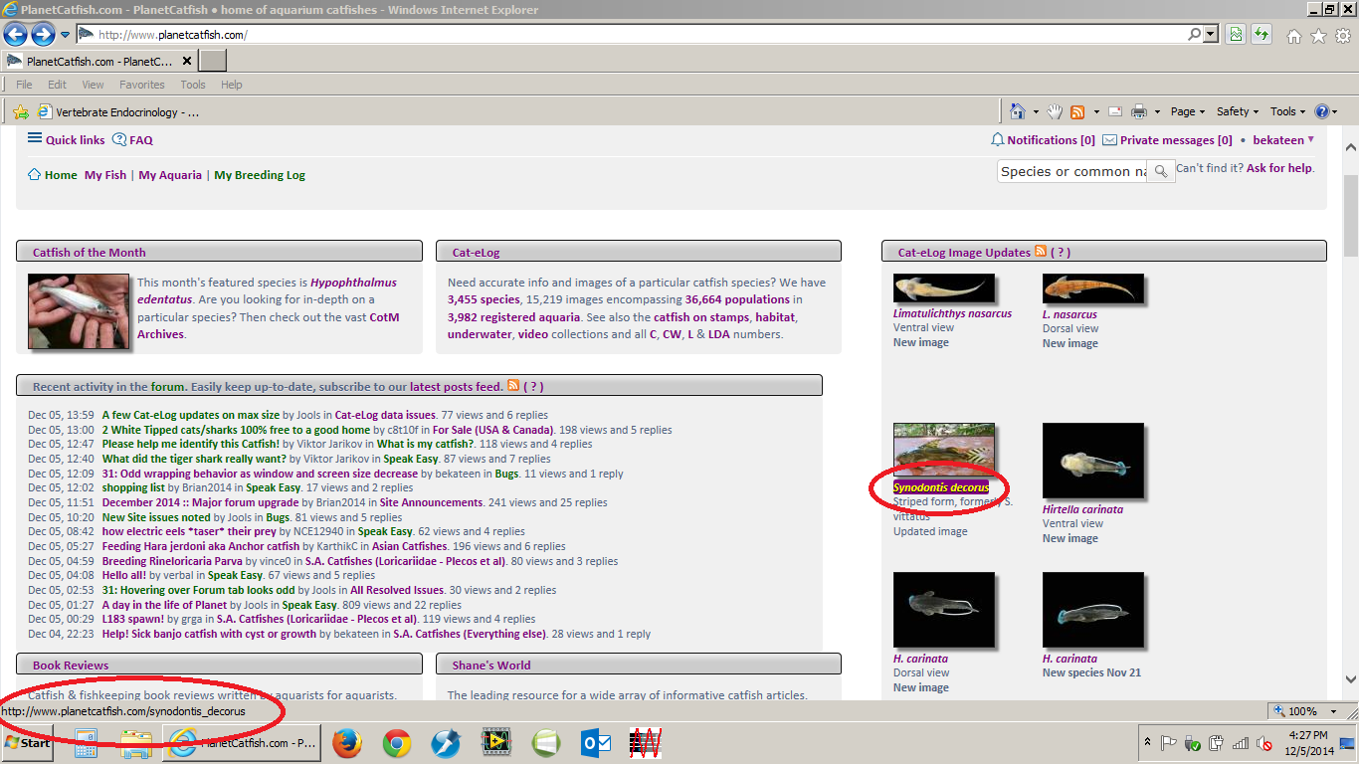Open a new blank tab
Viewport: 1359px width, 764px height.
pos(213,61)
